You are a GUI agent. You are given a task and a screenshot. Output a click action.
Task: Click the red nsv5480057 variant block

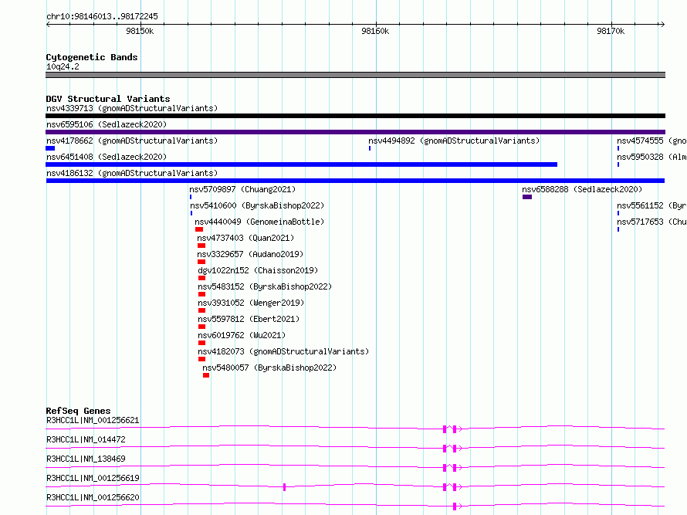click(x=206, y=375)
